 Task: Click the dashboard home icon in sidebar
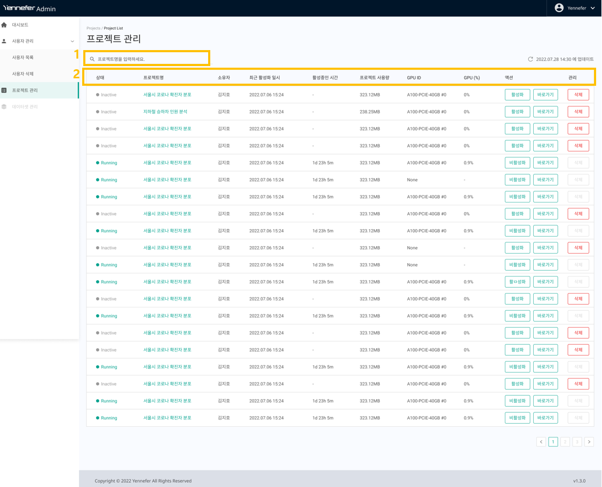point(4,25)
